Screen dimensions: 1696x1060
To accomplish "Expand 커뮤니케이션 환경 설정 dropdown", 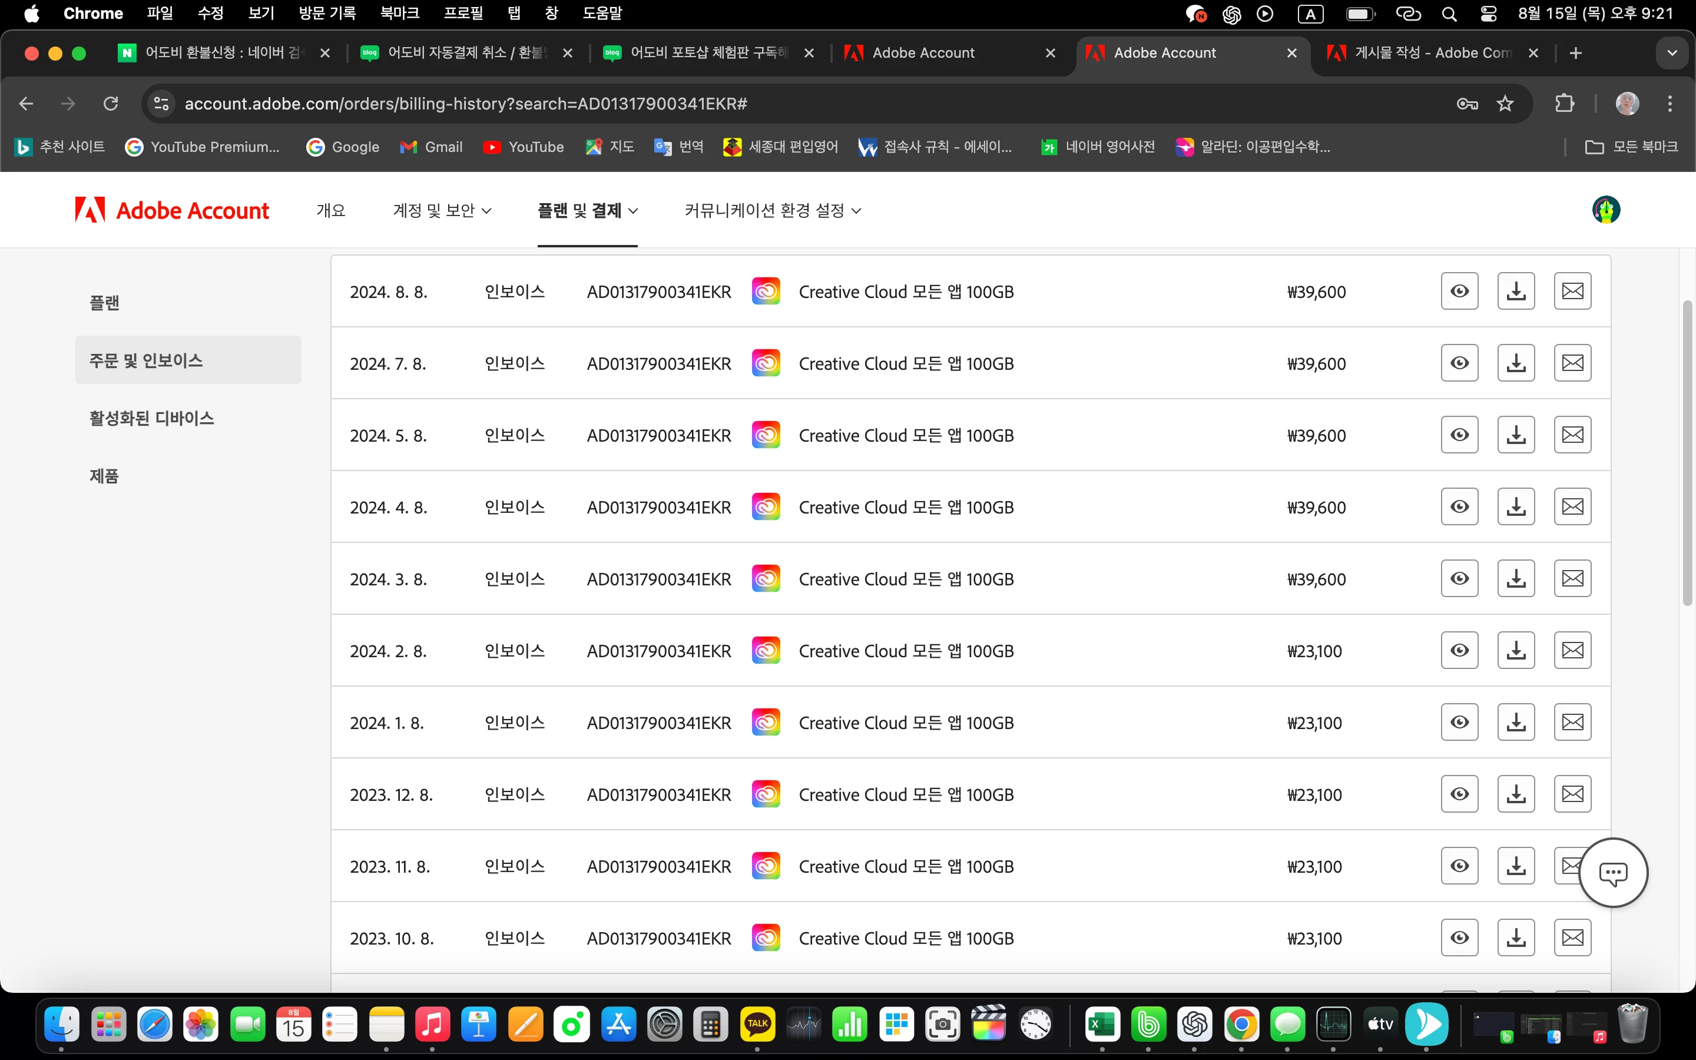I will (x=773, y=210).
